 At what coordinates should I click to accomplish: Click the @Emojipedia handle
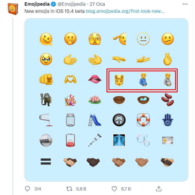(71, 5)
